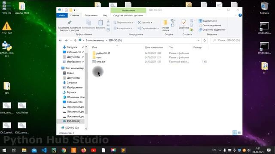Click the Rename button
Viewport: 275px width, 154px height.
pos(148,28)
